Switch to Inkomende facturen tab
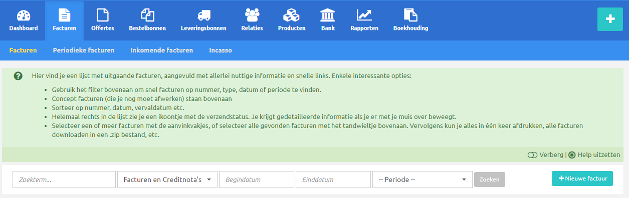629x198 pixels. click(161, 50)
